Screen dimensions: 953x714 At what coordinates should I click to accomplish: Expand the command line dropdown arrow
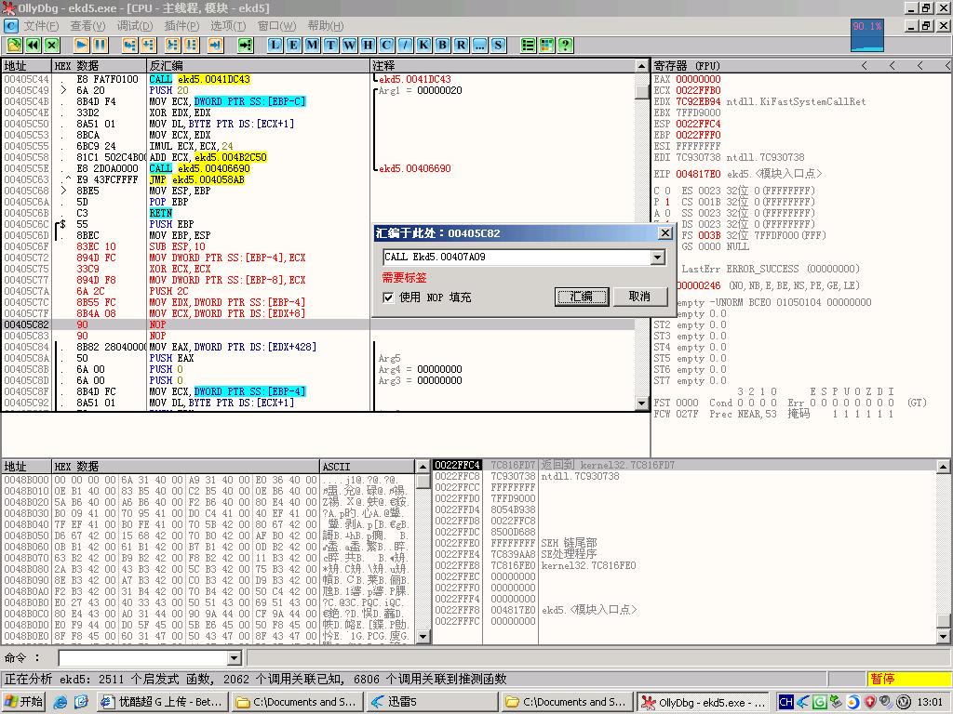point(234,658)
